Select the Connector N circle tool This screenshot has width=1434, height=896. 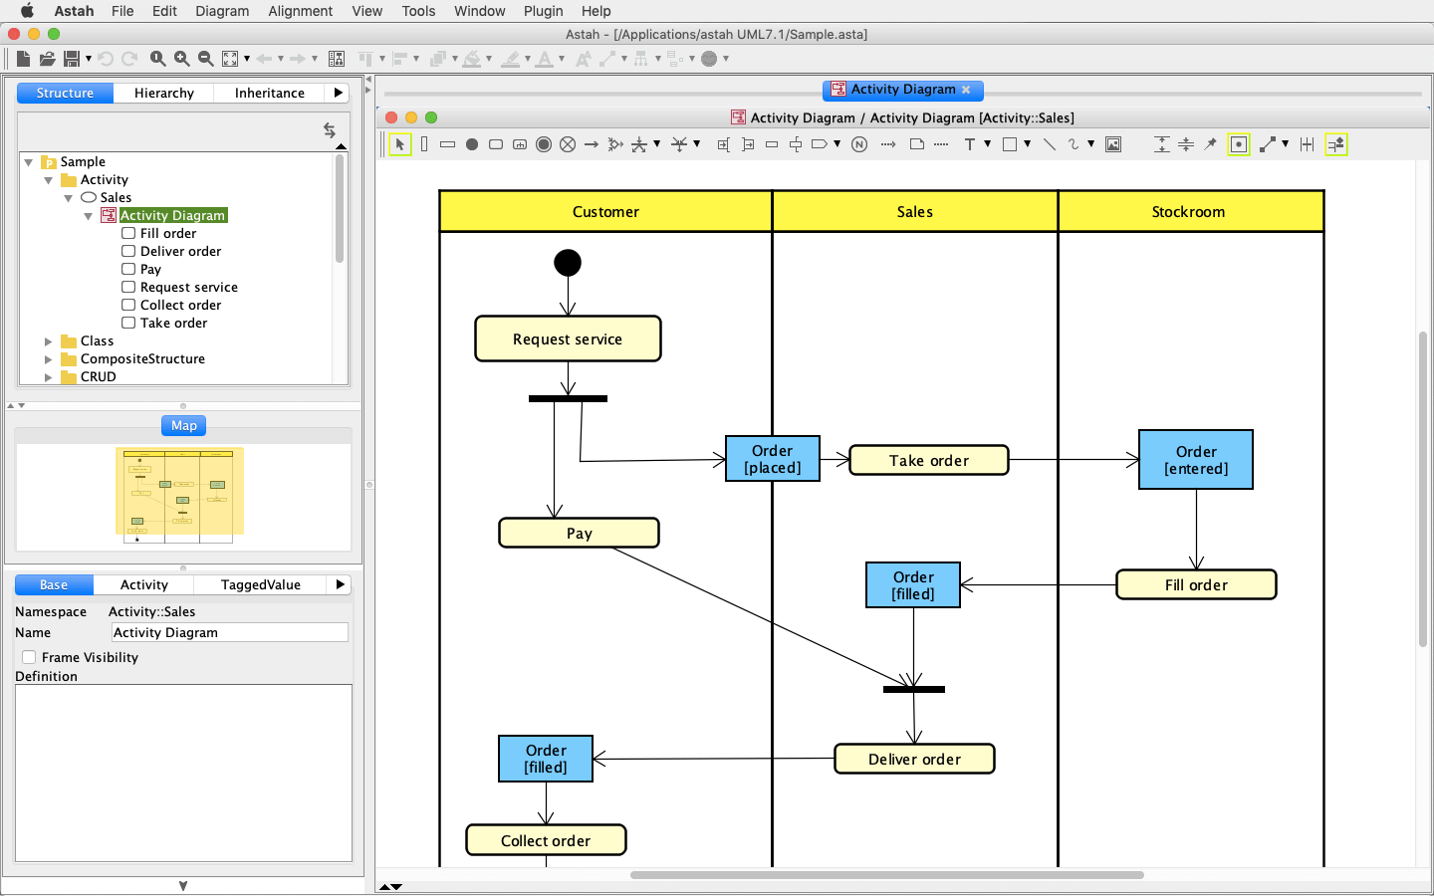pyautogui.click(x=859, y=144)
